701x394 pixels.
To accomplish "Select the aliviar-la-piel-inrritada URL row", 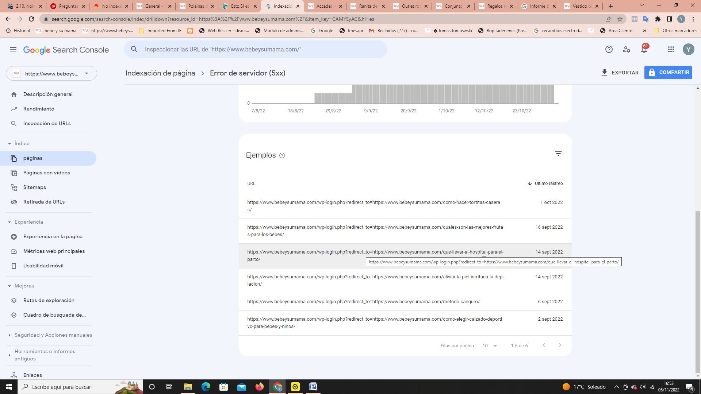I will coord(405,281).
